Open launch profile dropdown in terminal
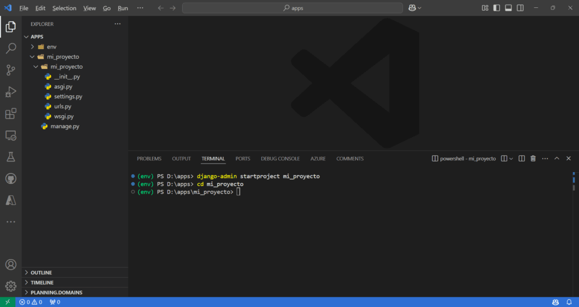This screenshot has height=307, width=579. [511, 159]
